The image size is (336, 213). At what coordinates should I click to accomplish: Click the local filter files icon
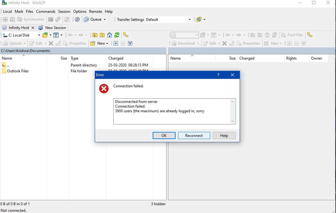click(x=56, y=35)
